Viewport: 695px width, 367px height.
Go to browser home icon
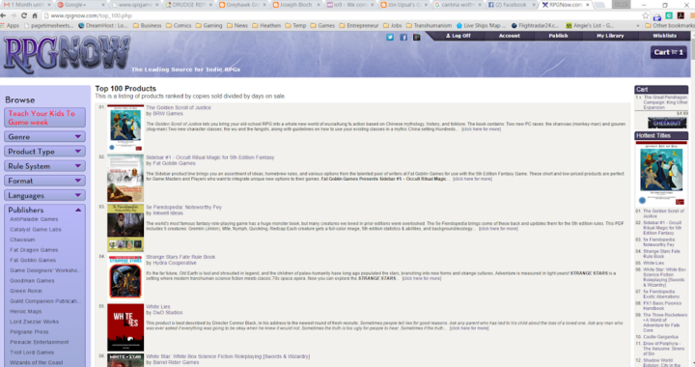pyautogui.click(x=35, y=15)
